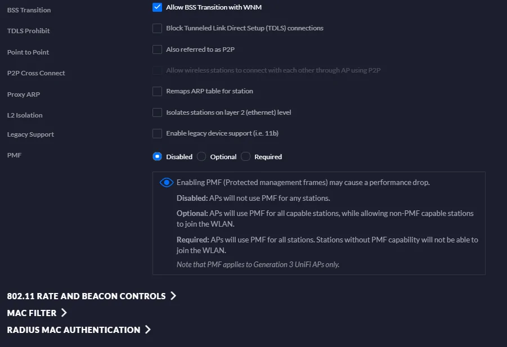Enable Isolates stations on layer 2 checkbox

(157, 112)
